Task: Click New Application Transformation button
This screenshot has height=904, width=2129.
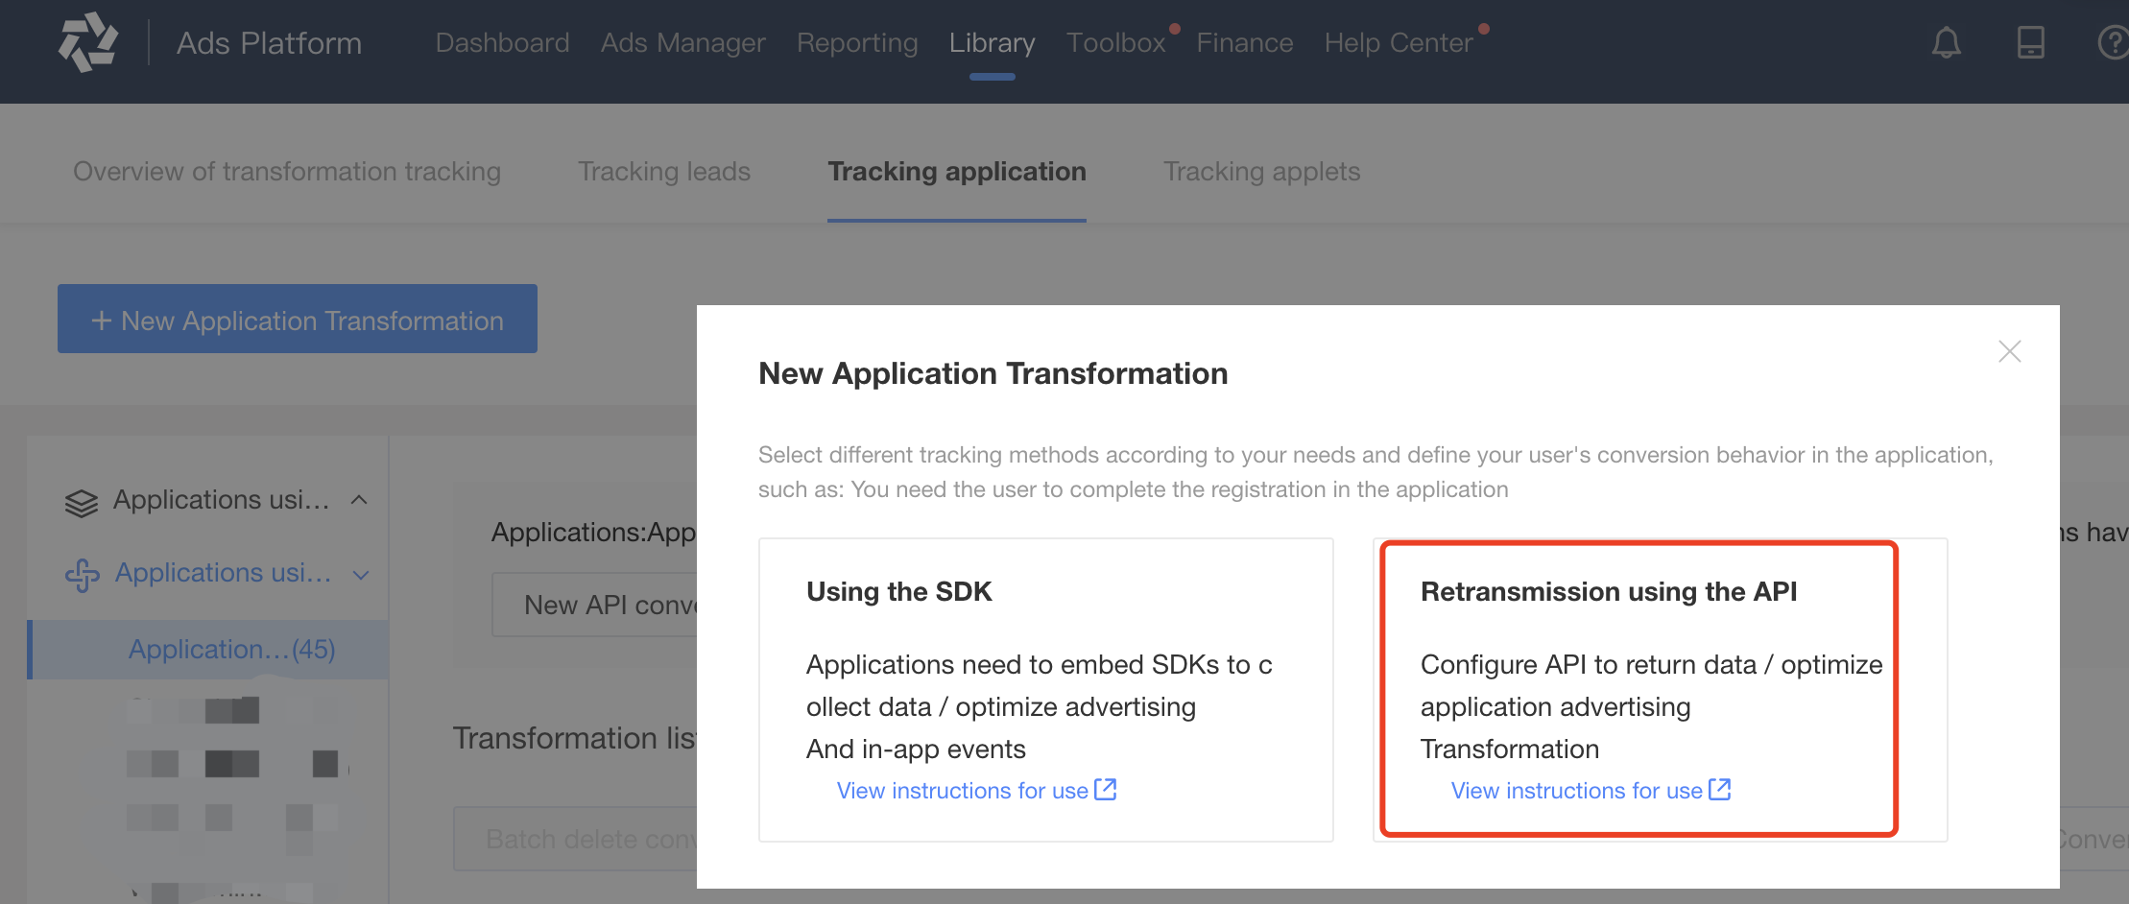Action: (x=298, y=319)
